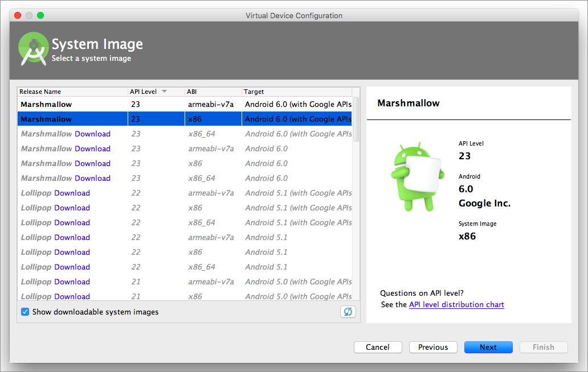This screenshot has height=372, width=588.
Task: Click the system image list scrollbar
Action: click(x=356, y=119)
